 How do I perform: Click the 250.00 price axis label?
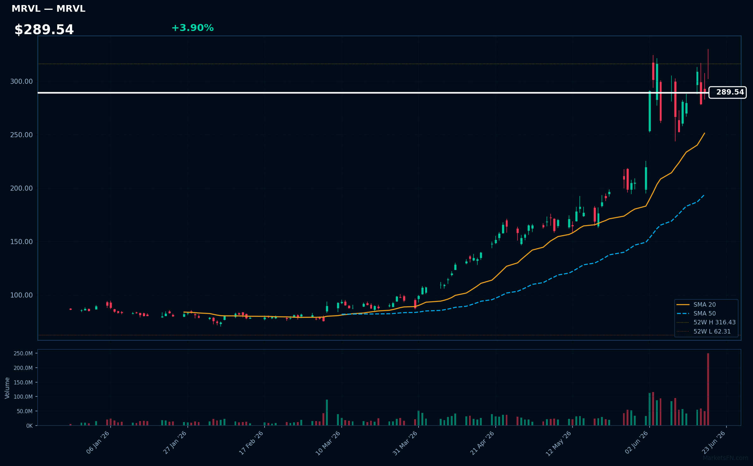click(21, 135)
